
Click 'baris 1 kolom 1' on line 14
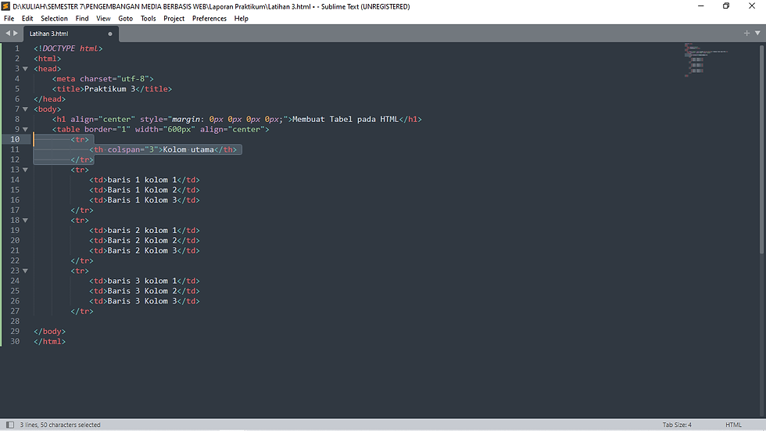[142, 180]
